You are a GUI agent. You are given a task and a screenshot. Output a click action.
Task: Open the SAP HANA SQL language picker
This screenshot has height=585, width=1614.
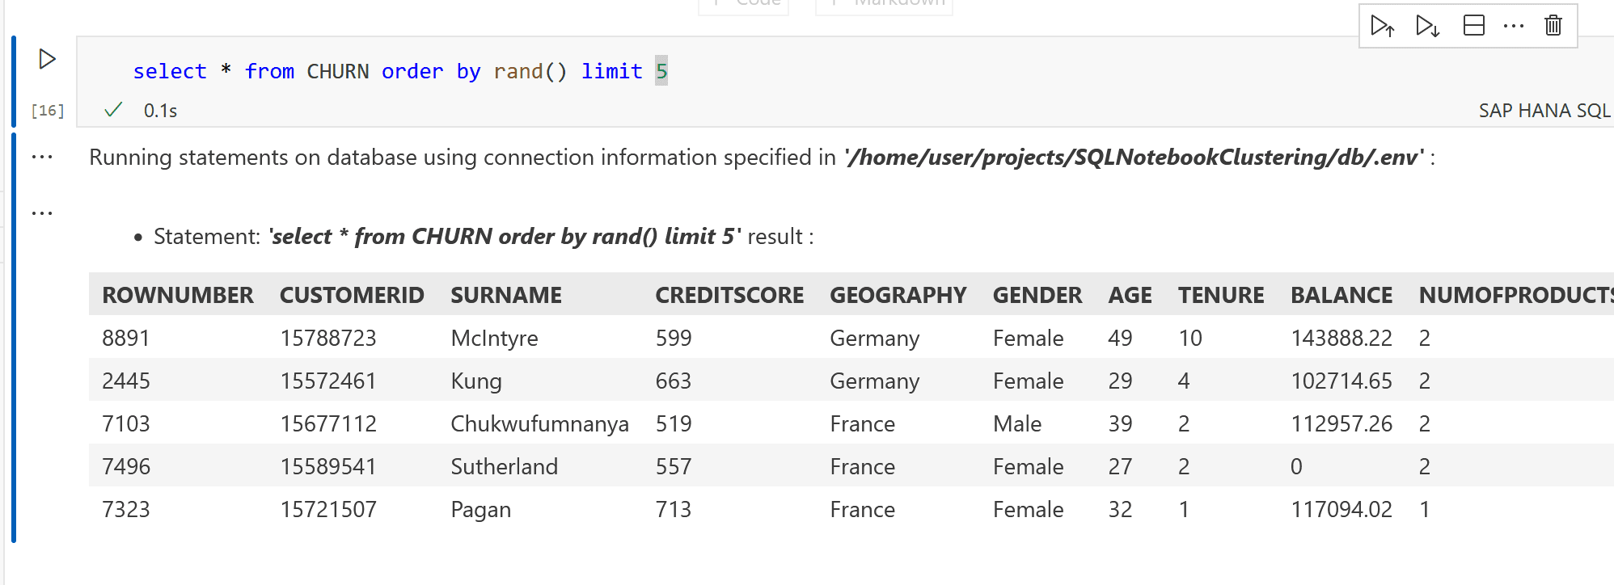1543,110
